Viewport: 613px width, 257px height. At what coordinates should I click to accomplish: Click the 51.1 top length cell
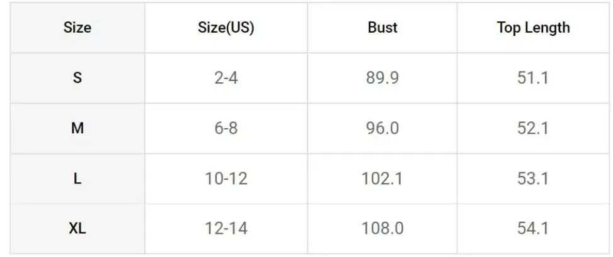tap(533, 78)
